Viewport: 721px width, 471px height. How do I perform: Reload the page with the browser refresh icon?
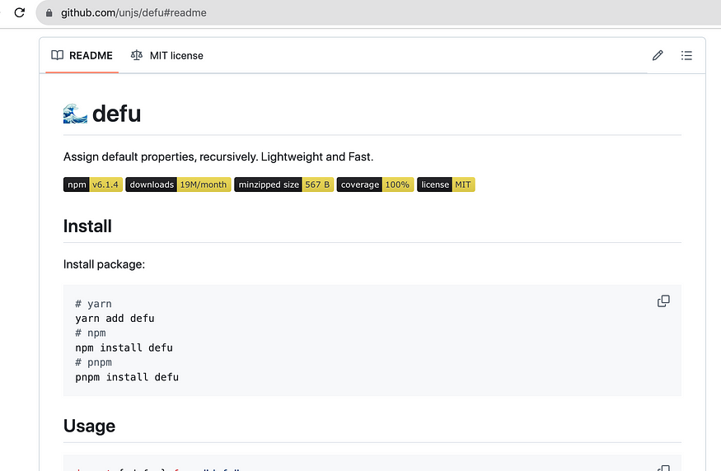[x=19, y=12]
